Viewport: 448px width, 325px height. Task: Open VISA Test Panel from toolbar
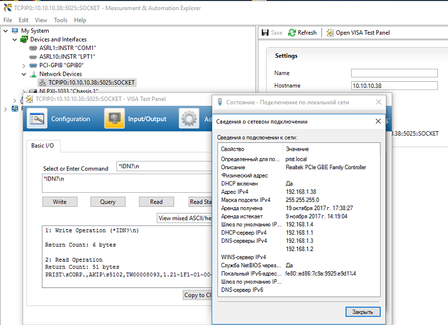[x=330, y=32]
